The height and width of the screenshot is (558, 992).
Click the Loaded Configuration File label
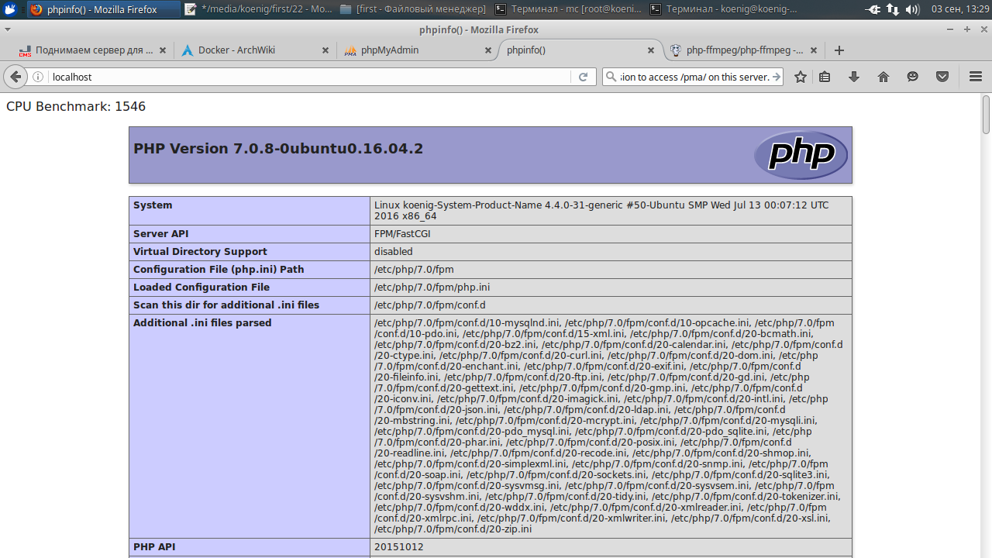coord(201,288)
